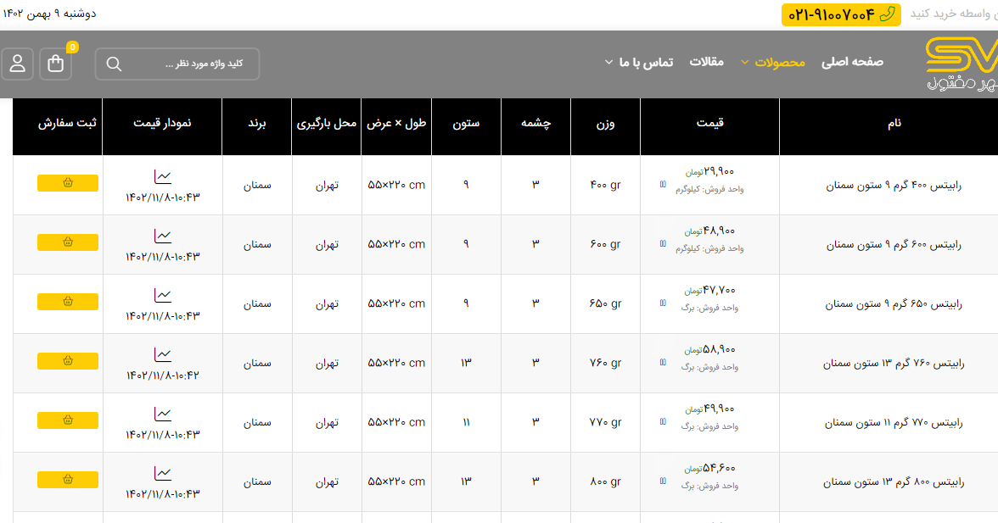Viewport: 998px width, 523px height.
Task: Click the search magnifier icon
Action: 114,64
